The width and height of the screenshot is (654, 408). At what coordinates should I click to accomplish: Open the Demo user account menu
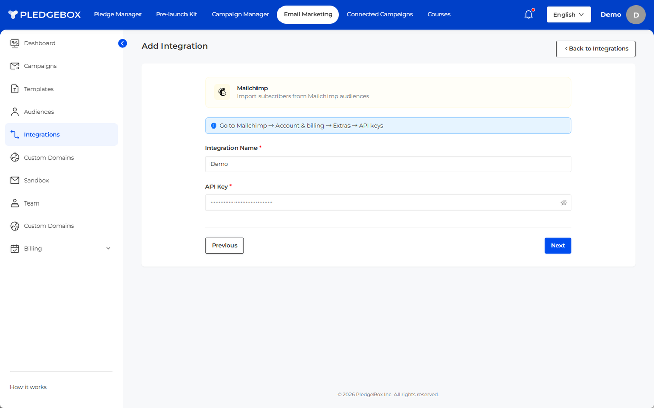[636, 15]
